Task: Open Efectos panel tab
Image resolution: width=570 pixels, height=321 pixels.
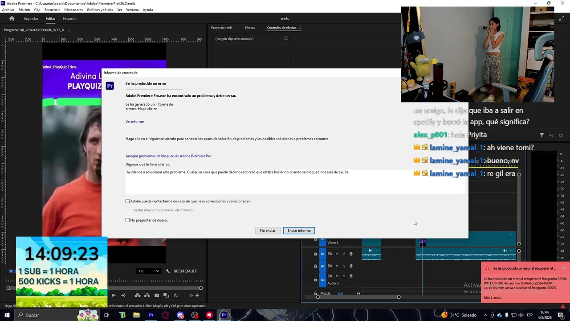Action: 250,28
